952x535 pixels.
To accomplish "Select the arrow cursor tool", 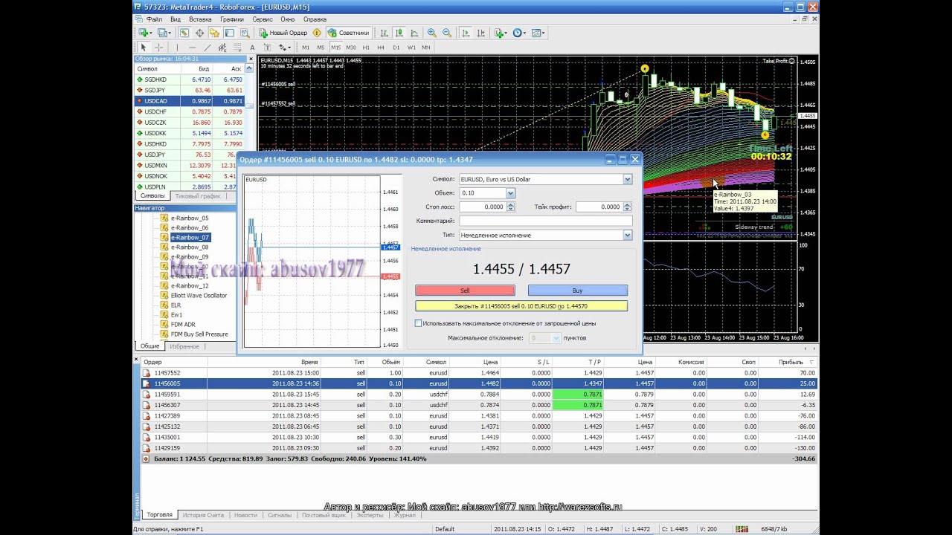I will coord(144,48).
